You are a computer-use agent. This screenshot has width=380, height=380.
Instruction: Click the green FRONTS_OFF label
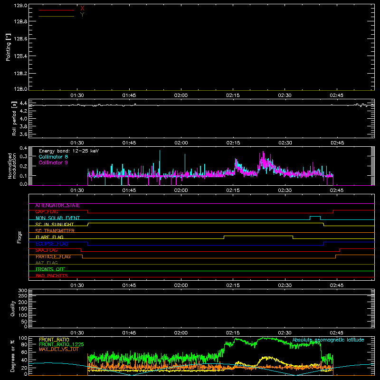(x=50, y=269)
